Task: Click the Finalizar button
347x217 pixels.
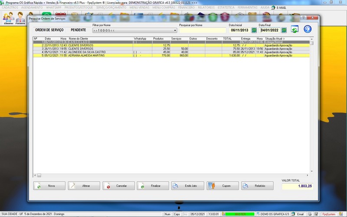Action: (153, 186)
